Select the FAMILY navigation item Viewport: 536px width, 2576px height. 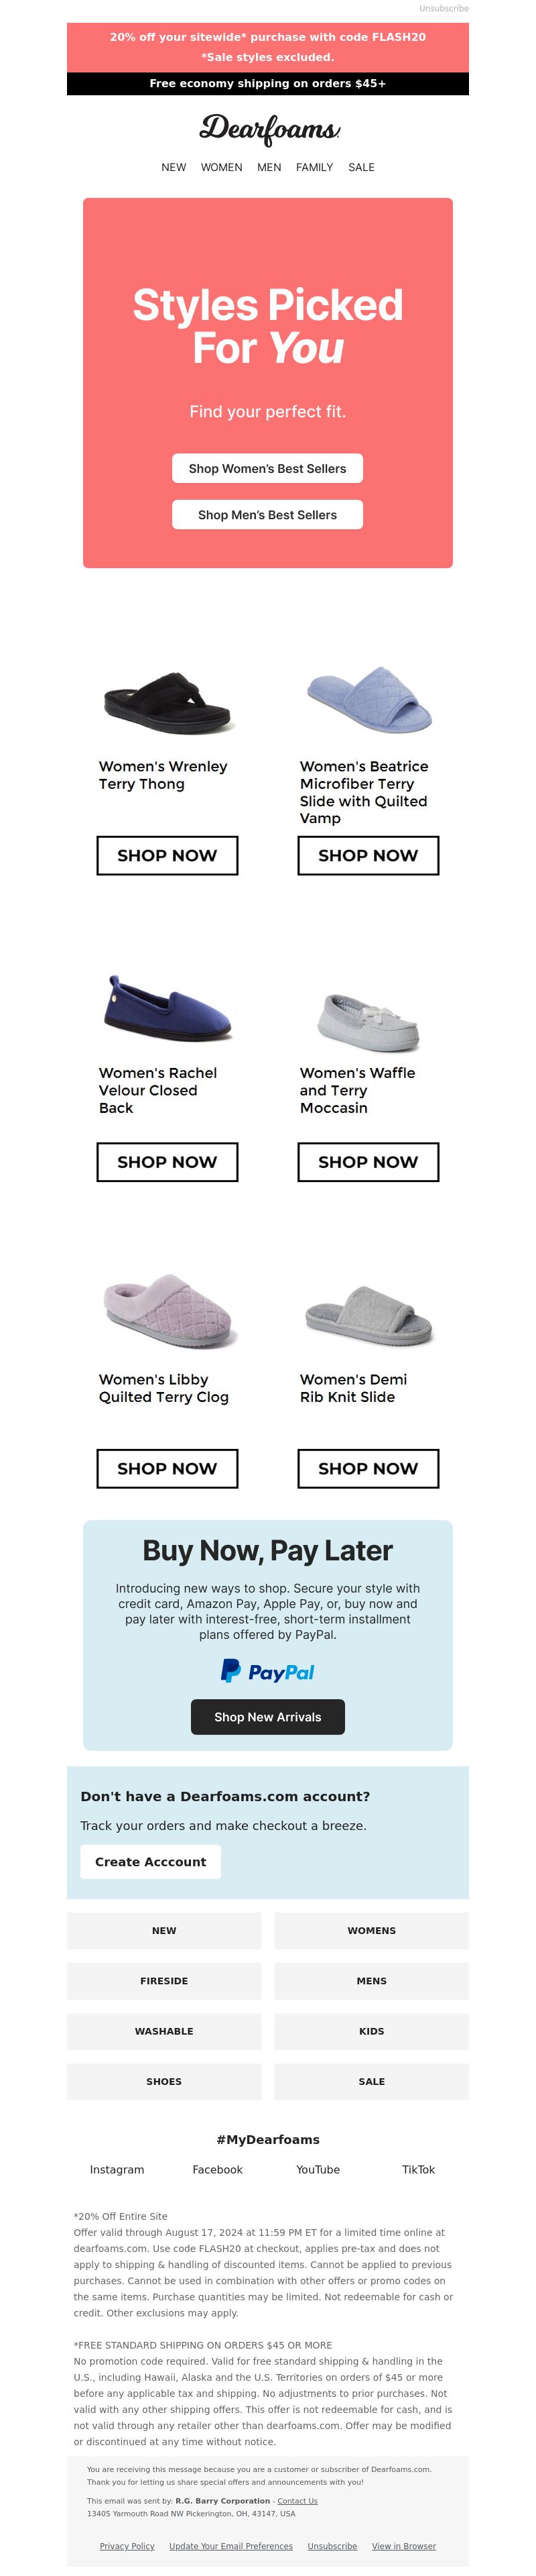coord(314,167)
